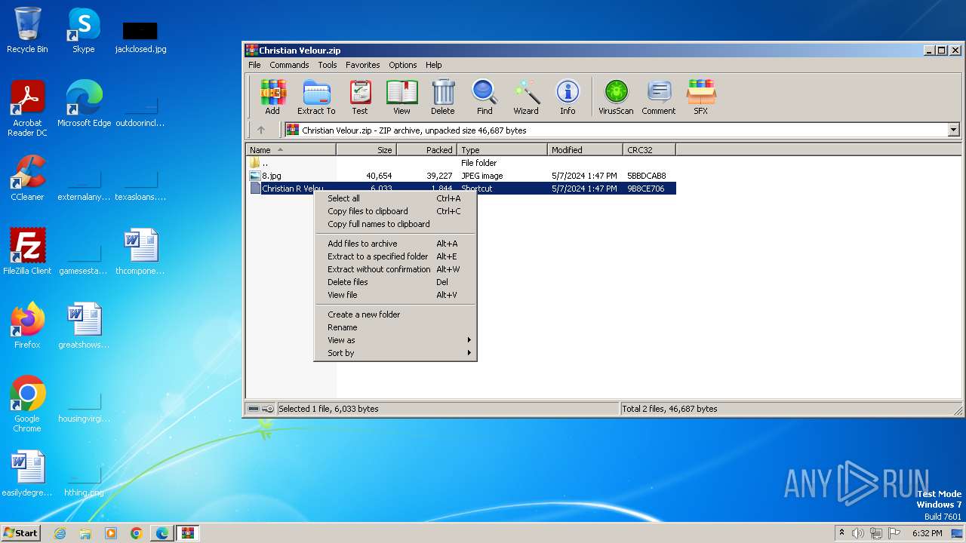Choose Add files to archive
The height and width of the screenshot is (543, 966).
tap(395, 244)
